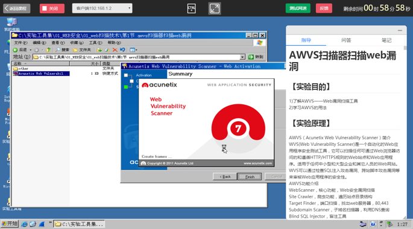Open the Tools (工具) menu
The image size is (413, 229).
click(x=95, y=43)
